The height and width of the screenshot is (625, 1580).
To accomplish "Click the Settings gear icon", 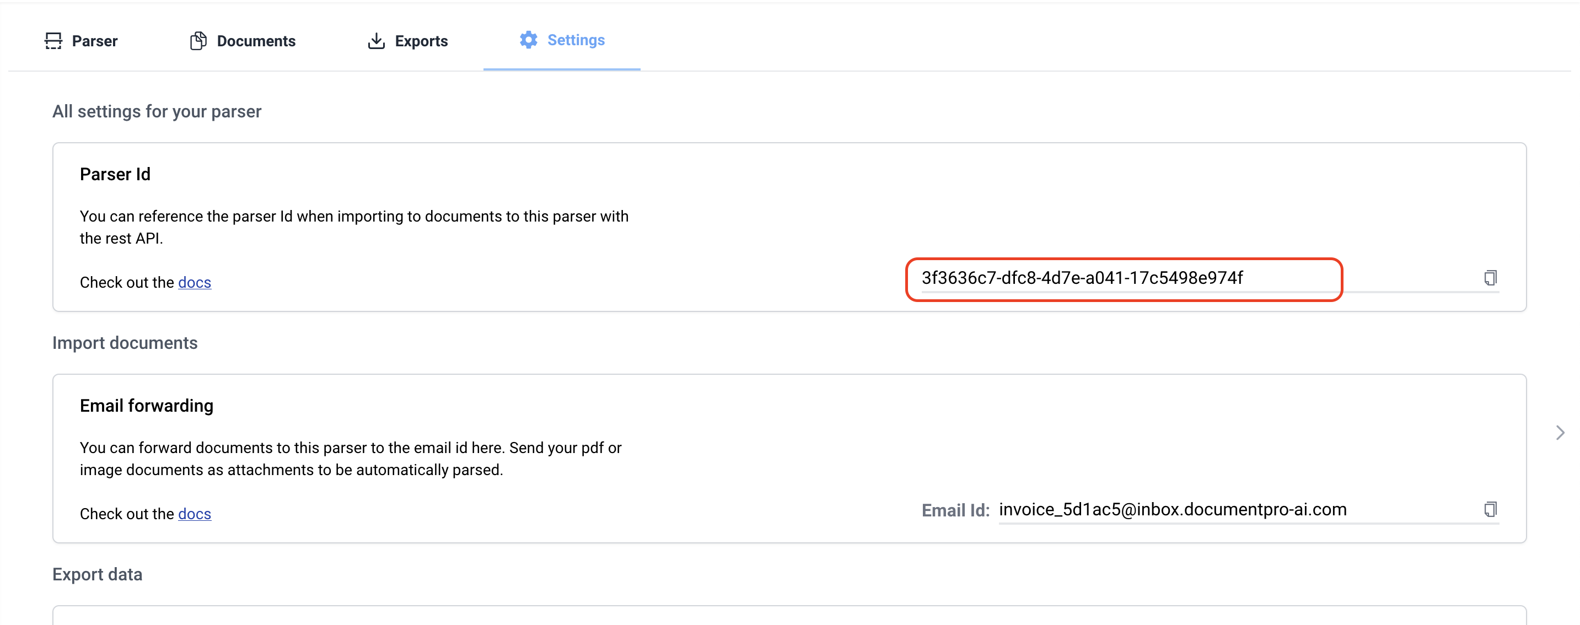I will [528, 40].
